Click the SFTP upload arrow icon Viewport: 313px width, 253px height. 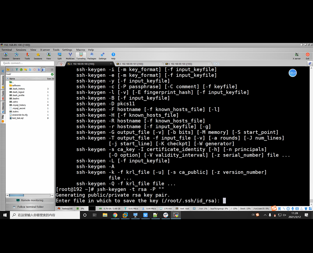point(17,70)
